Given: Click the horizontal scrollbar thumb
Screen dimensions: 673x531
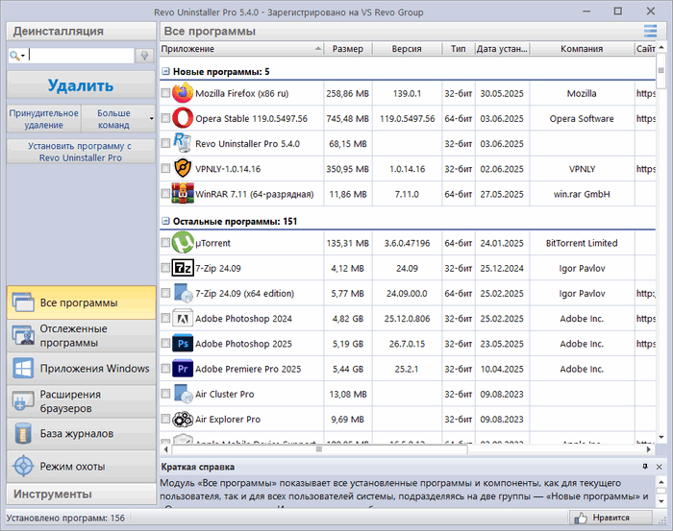Looking at the screenshot, I should click(x=319, y=449).
